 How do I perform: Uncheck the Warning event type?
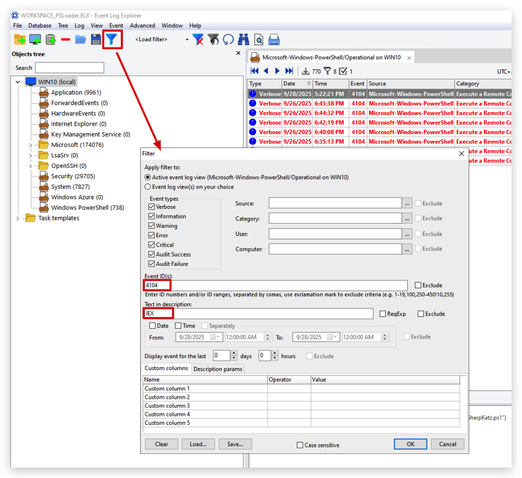click(x=151, y=226)
